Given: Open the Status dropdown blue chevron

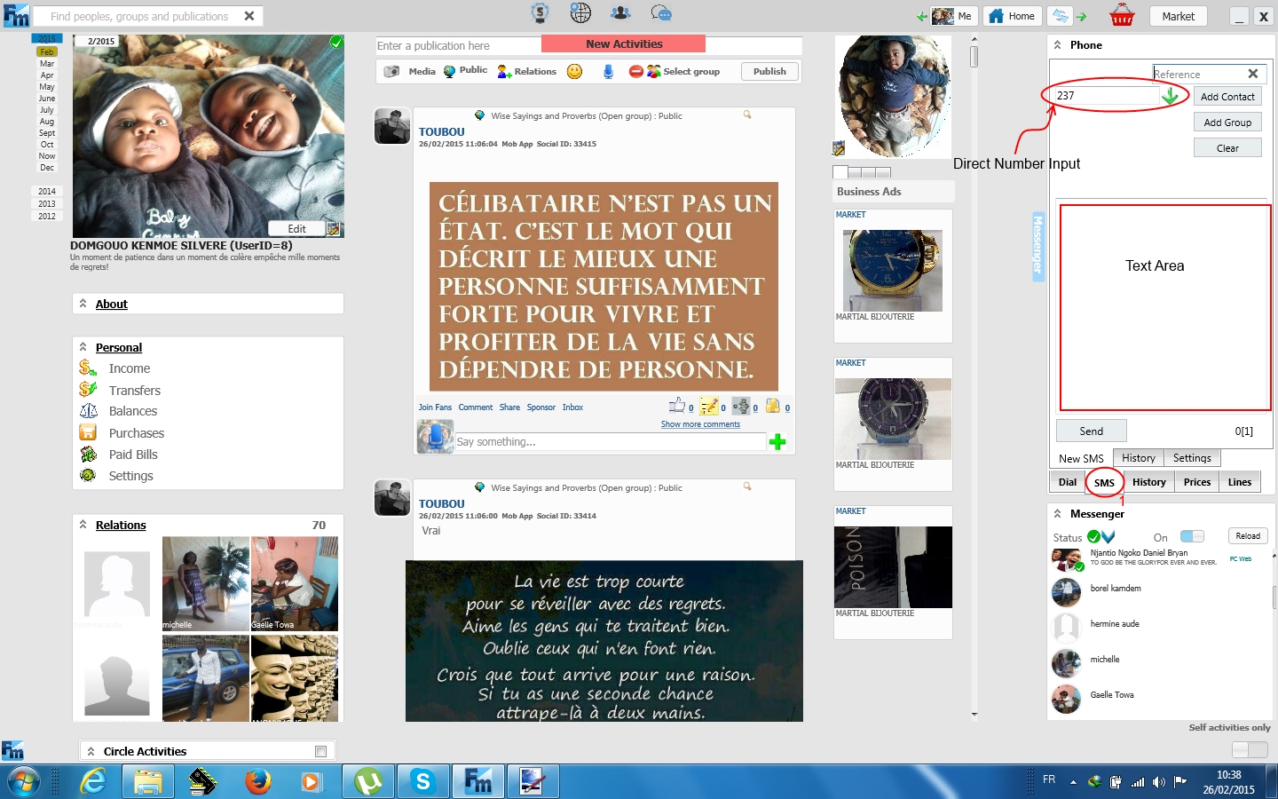Looking at the screenshot, I should pos(1108,536).
